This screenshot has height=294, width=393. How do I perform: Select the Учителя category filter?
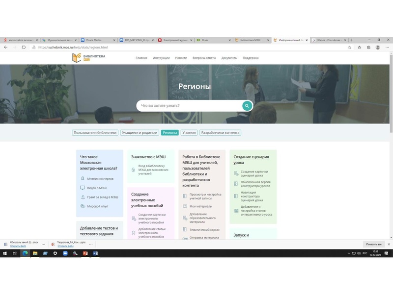coord(189,133)
